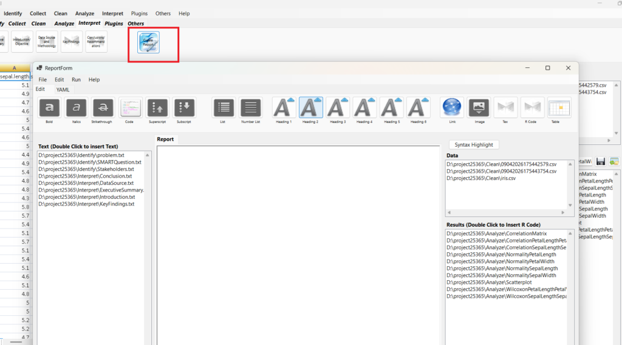
Task: Insert a Heading 1
Action: [x=283, y=107]
